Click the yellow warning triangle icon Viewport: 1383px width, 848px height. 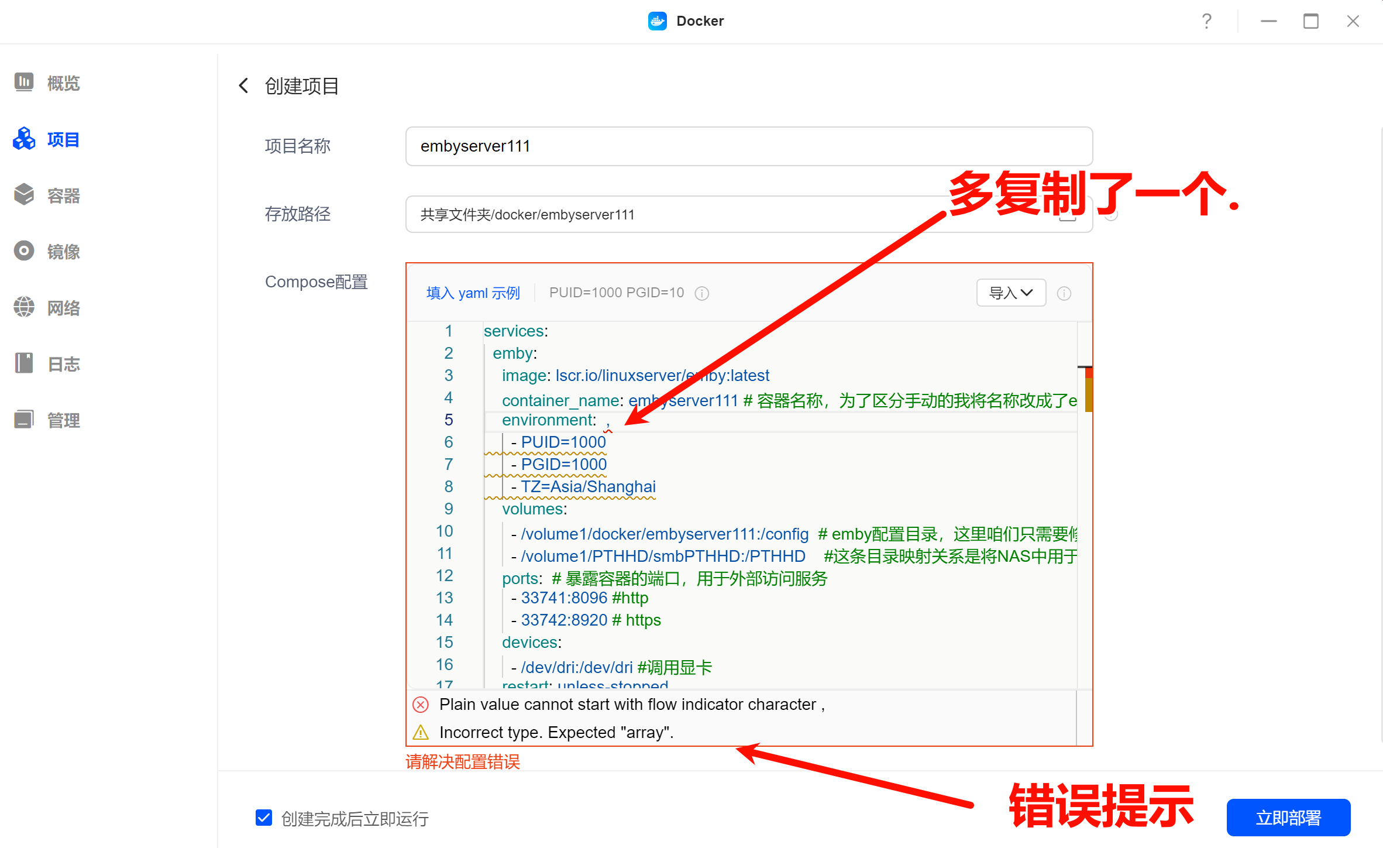[421, 733]
